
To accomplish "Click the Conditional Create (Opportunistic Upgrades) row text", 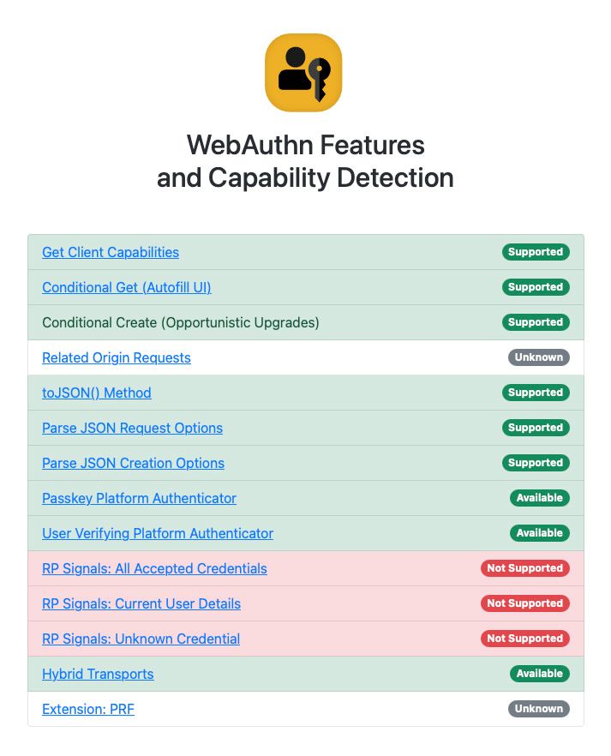I will point(181,322).
